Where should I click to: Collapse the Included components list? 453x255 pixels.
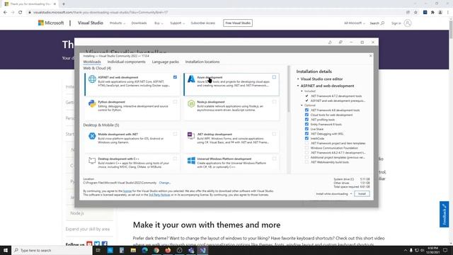[302, 91]
